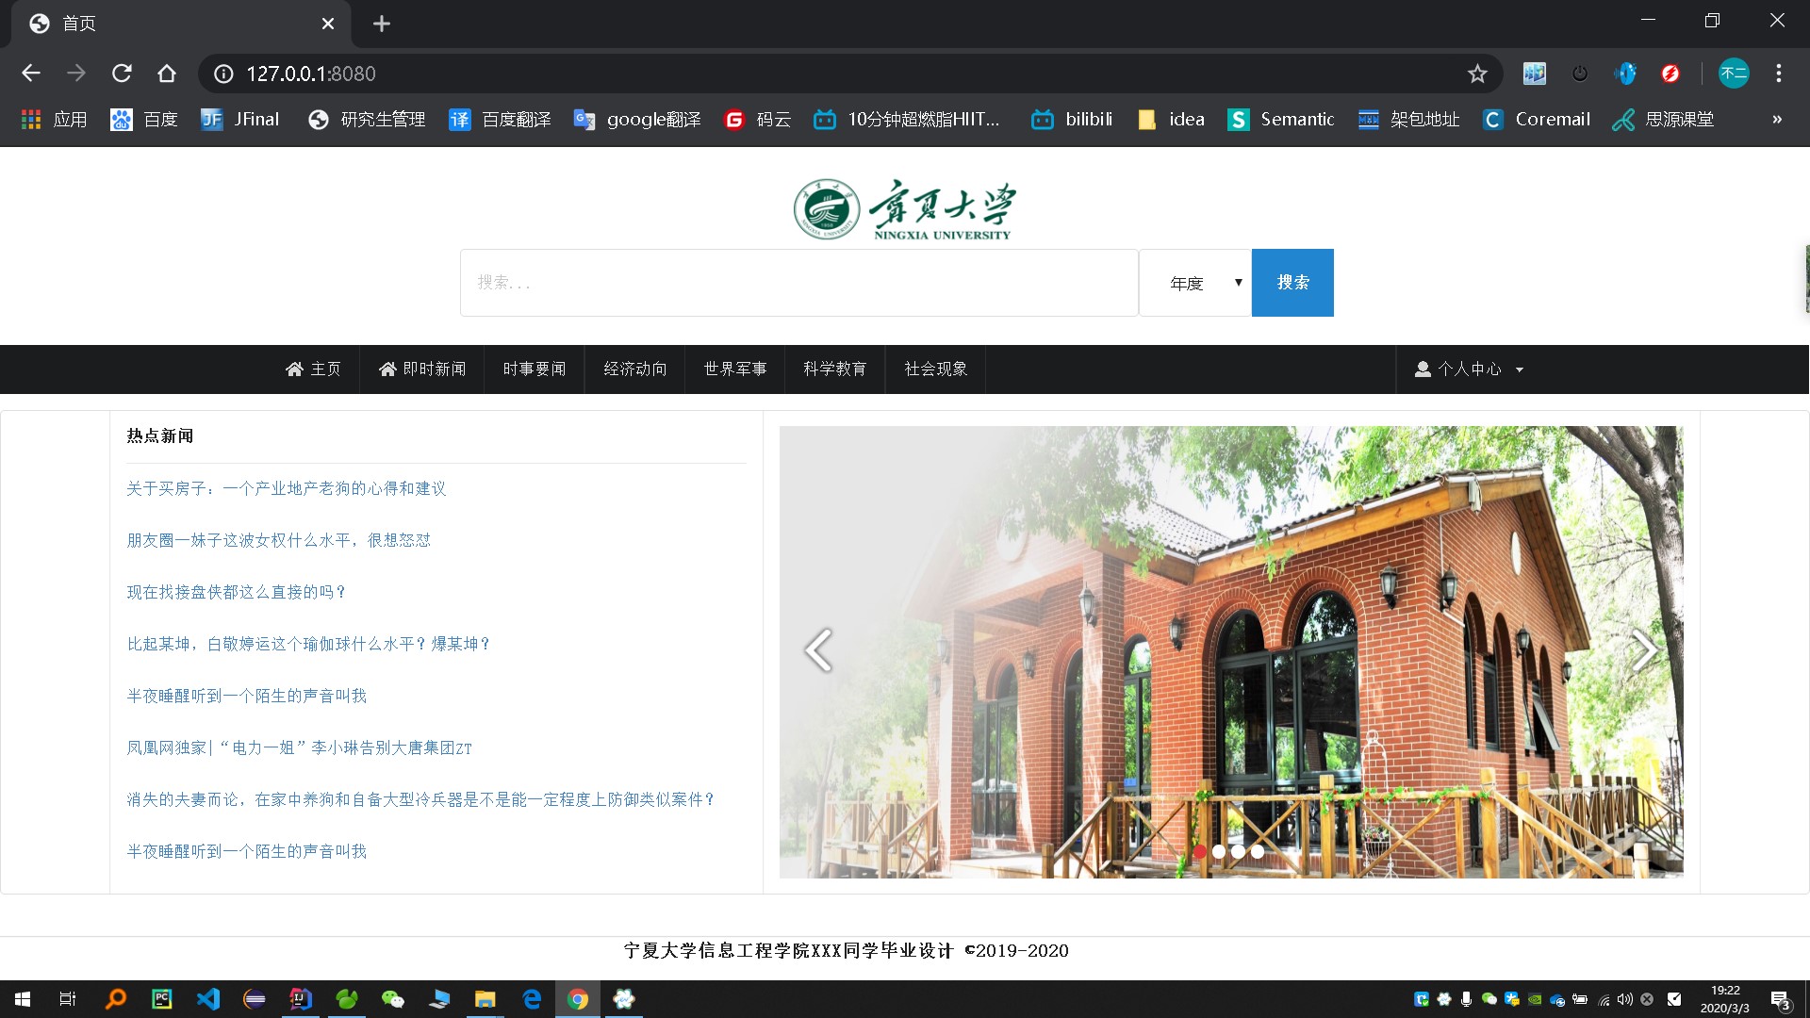Open the bilibili bookmark
Screen dimensions: 1810x1018
pos(1072,120)
